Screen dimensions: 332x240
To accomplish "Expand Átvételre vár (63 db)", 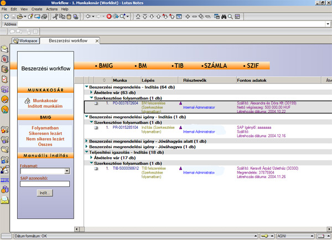I will (x=91, y=92).
